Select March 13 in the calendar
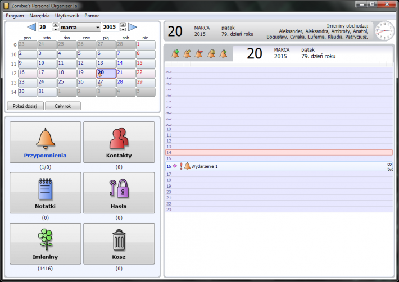This screenshot has height=282, width=399. pos(106,64)
